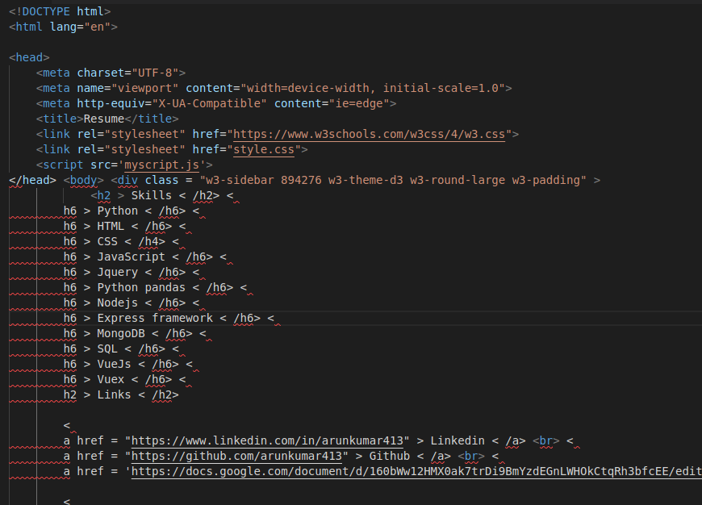Open the style.css href link
Screen dimensions: 702x505
click(x=264, y=149)
